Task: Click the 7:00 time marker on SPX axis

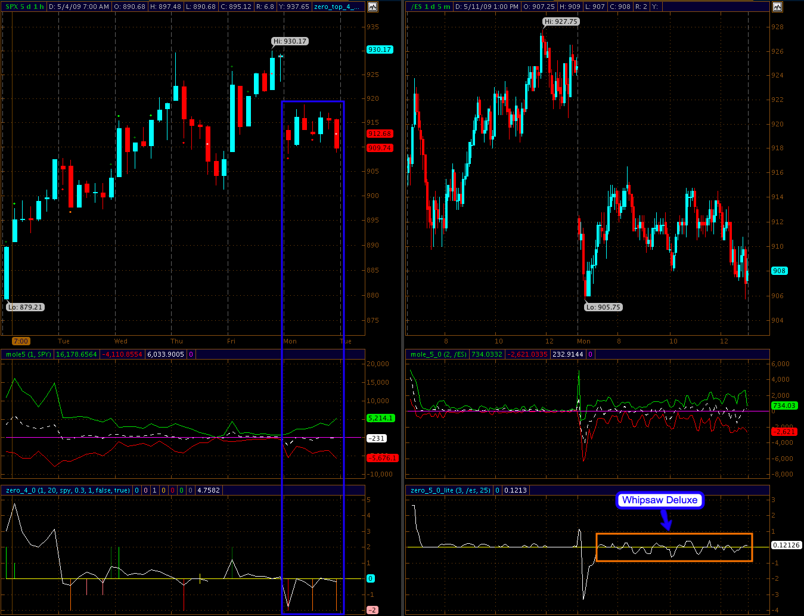Action: (x=21, y=341)
